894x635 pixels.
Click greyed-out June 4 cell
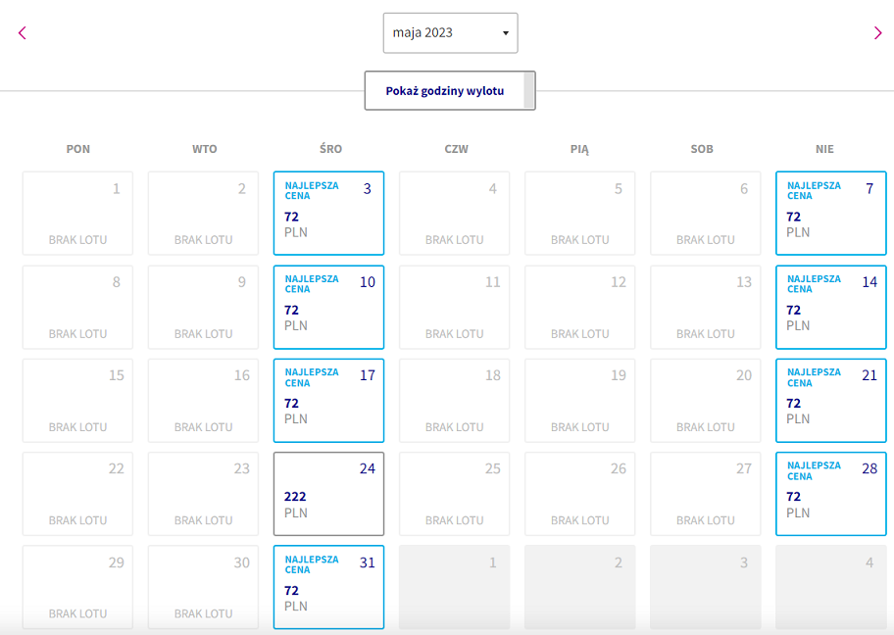point(830,587)
